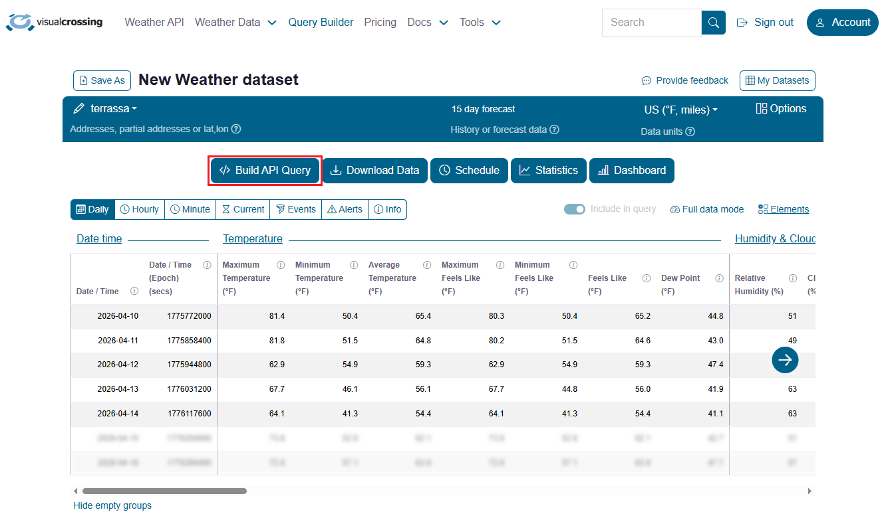The width and height of the screenshot is (886, 516).
Task: Enable Full data mode
Action: click(x=706, y=209)
